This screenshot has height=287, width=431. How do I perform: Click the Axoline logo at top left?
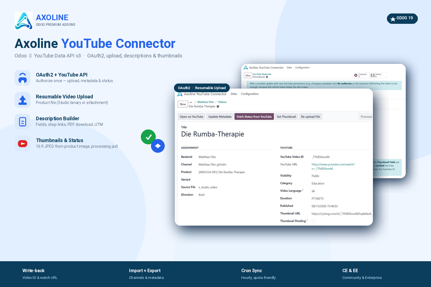24,21
